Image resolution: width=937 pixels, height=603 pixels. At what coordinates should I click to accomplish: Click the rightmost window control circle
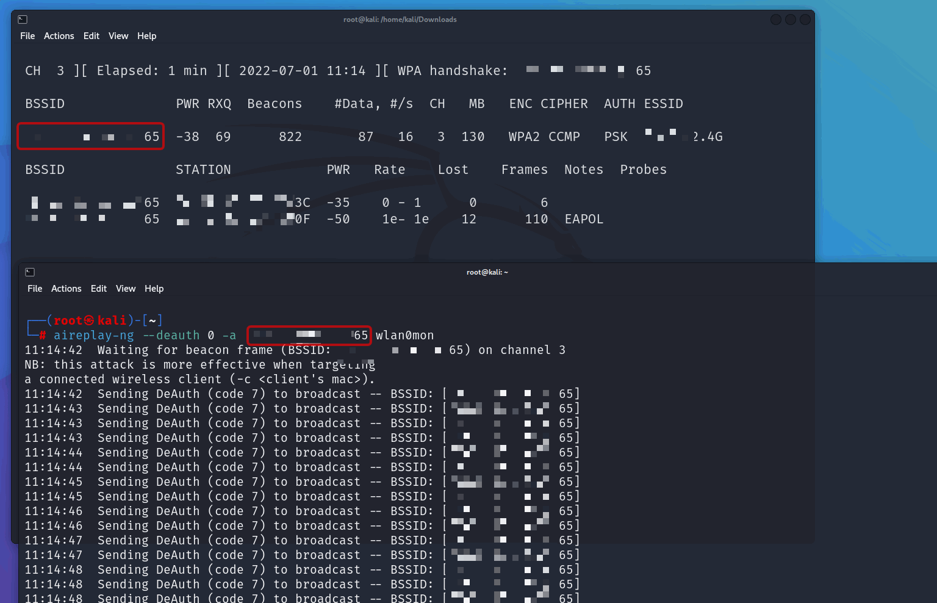[805, 19]
